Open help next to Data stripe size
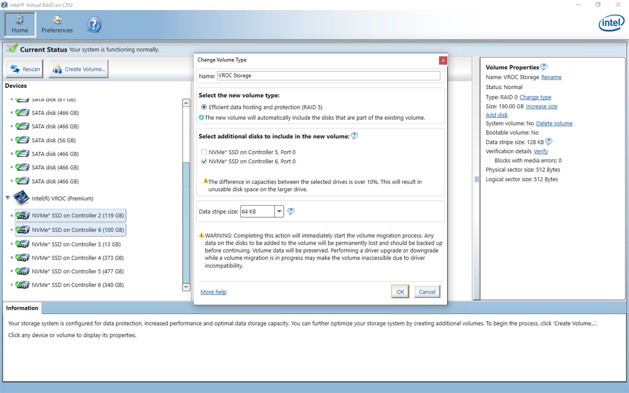Viewport: 629px width, 393px height. [x=291, y=211]
